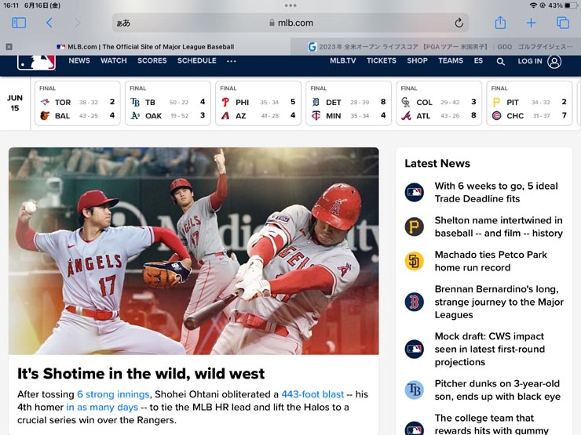
Task: Open the TEAMS menu
Action: pyautogui.click(x=451, y=60)
